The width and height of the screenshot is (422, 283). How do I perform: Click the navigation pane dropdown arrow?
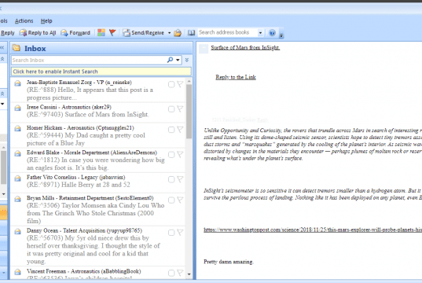pos(2,104)
